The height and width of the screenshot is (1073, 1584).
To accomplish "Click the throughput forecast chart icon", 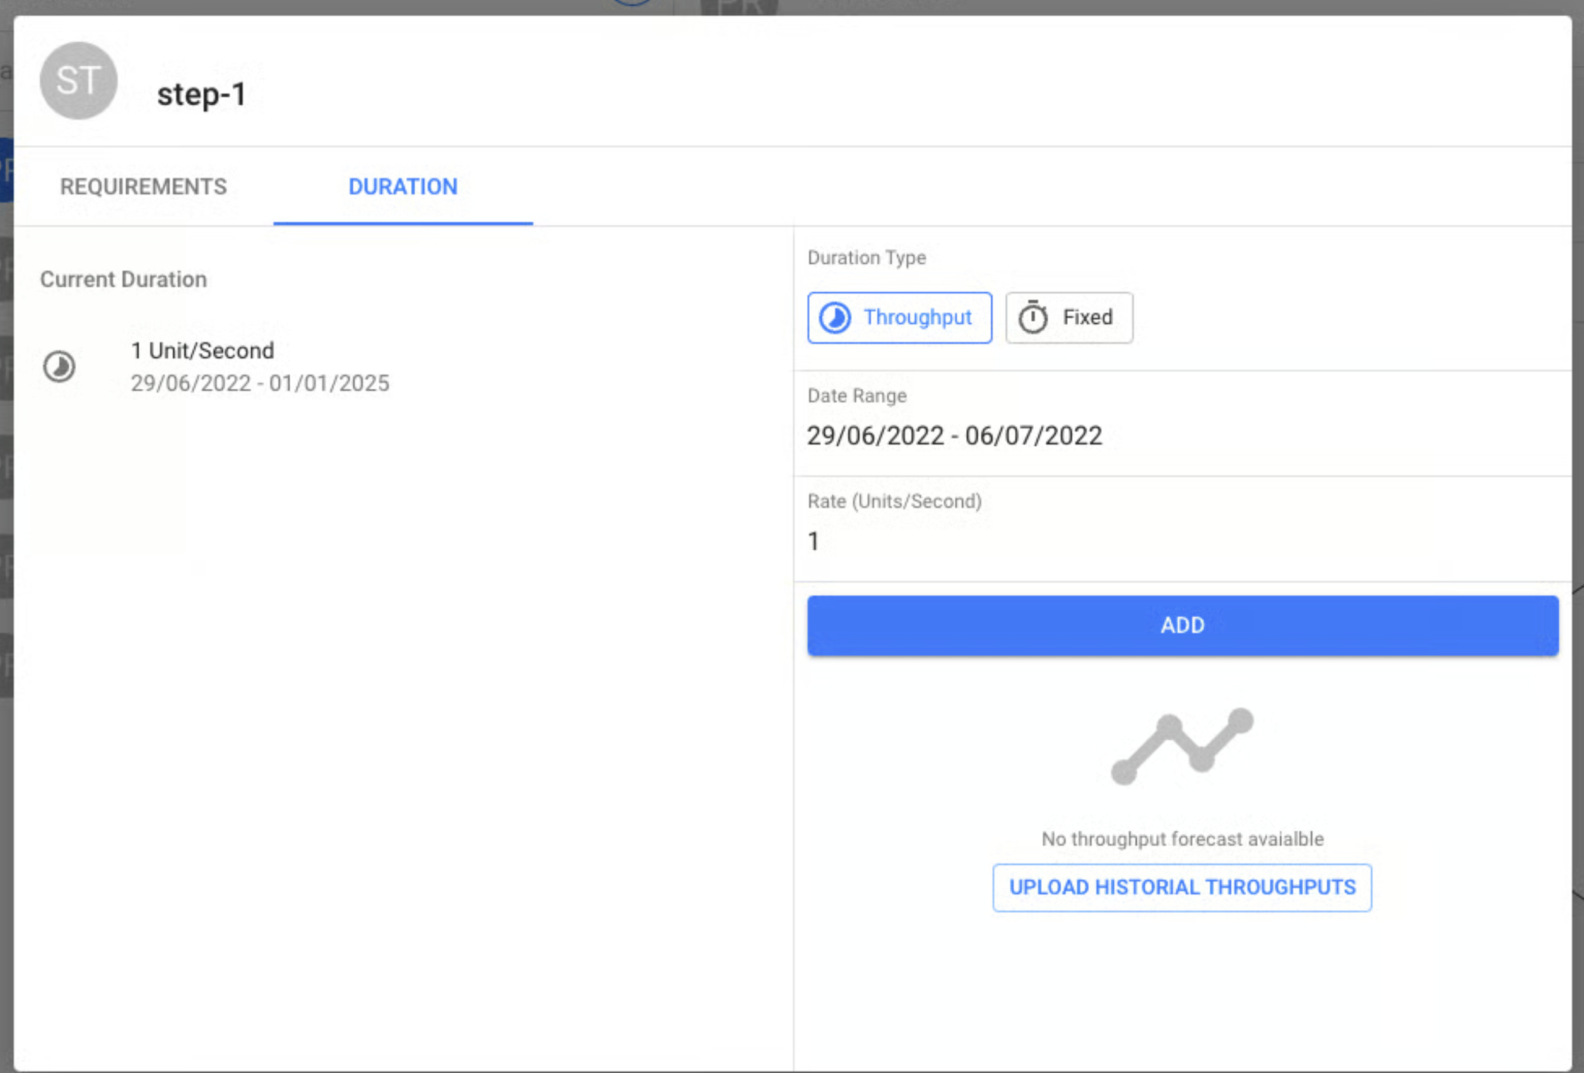I will [1182, 747].
